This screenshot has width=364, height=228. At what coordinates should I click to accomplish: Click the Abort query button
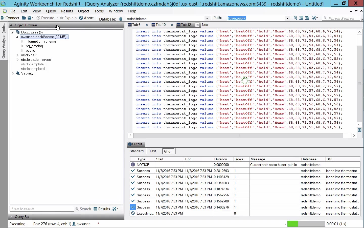point(86,18)
